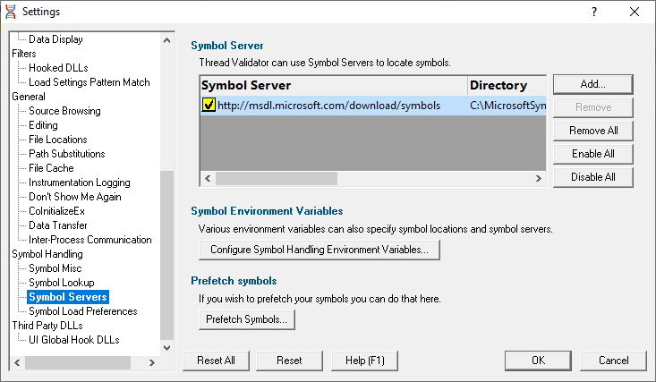656x382 pixels.
Task: Click the settings tree scroll up arrow
Action: coord(167,40)
